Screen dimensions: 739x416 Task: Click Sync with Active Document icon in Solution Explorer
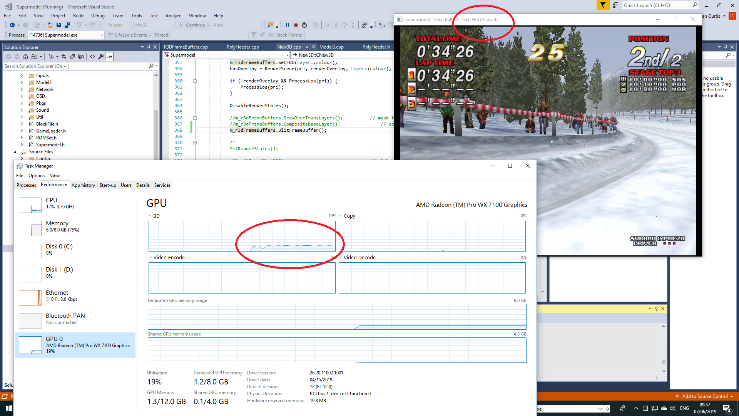click(x=64, y=57)
